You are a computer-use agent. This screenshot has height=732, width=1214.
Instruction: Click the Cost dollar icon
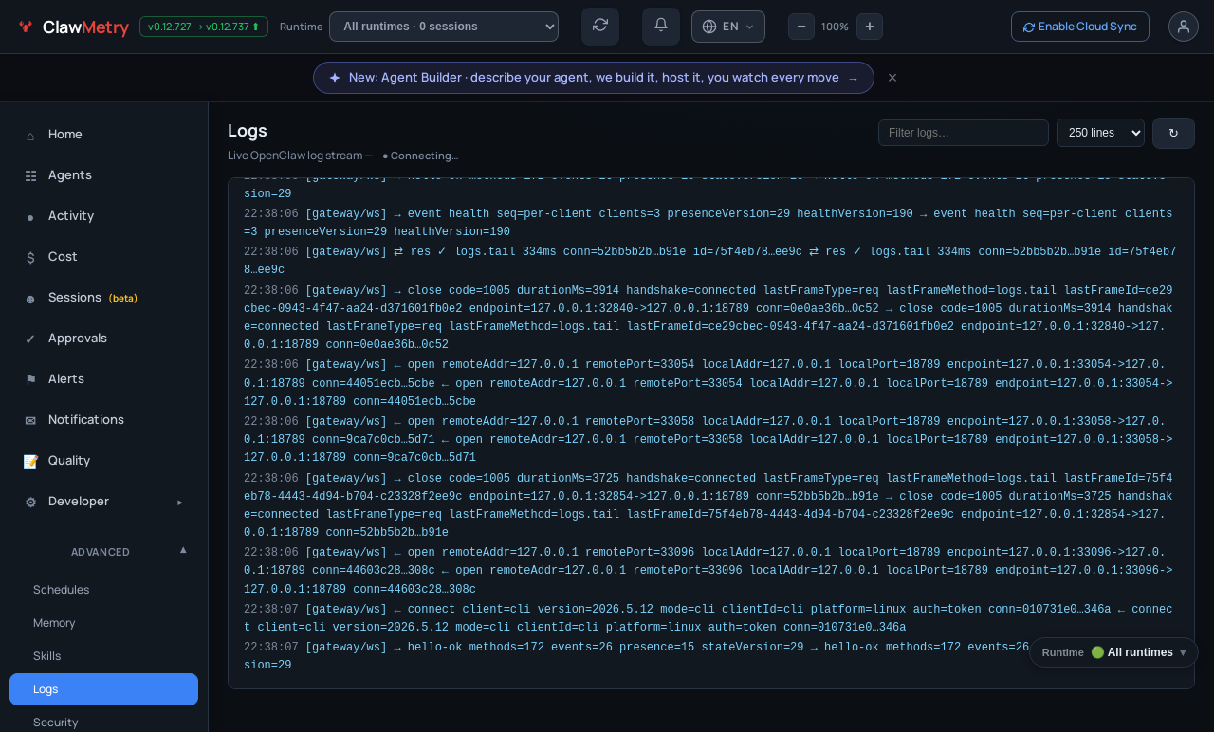(30, 258)
